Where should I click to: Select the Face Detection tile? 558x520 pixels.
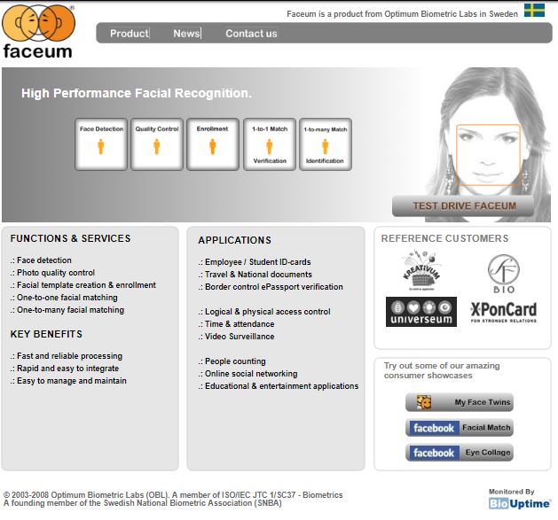pyautogui.click(x=101, y=144)
